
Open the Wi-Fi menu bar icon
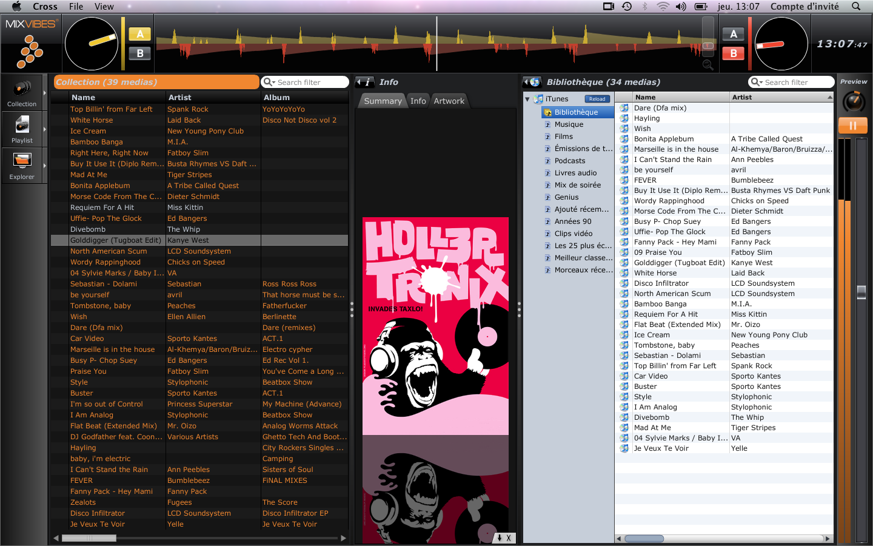(663, 6)
